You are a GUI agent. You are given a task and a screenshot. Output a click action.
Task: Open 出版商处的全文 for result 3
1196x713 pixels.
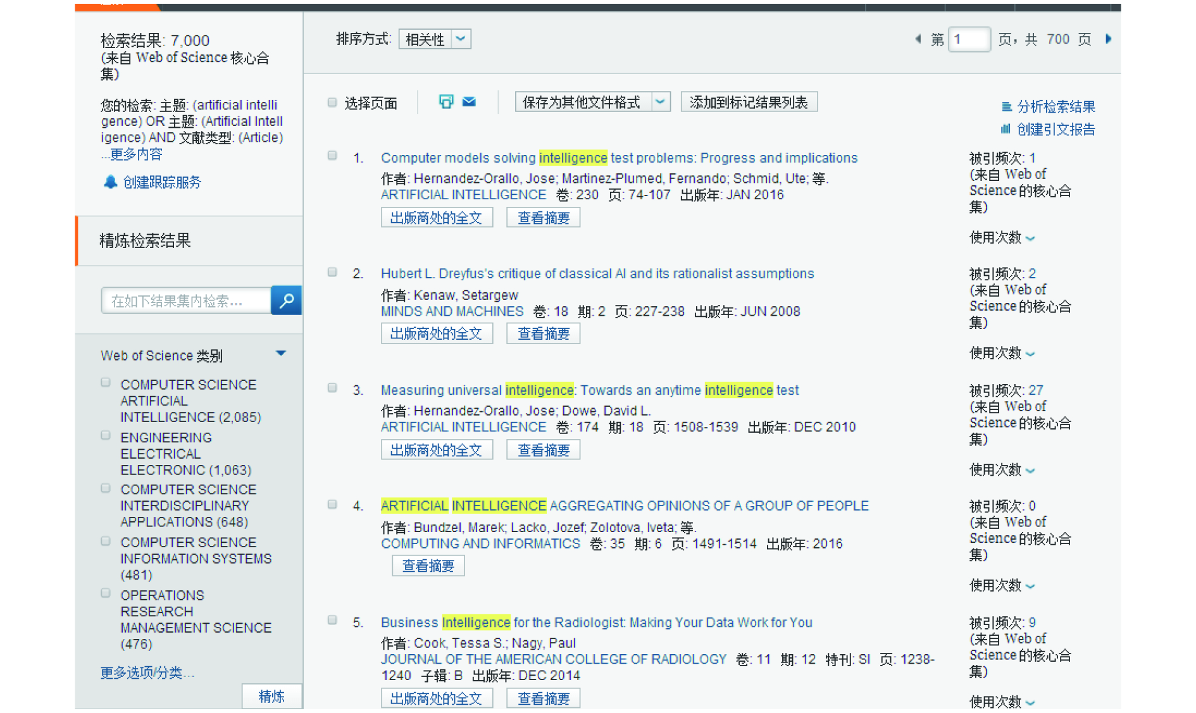pyautogui.click(x=437, y=450)
